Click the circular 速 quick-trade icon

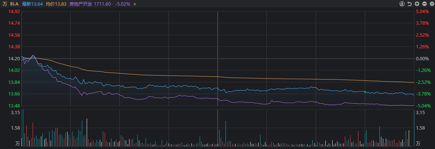click(402, 4)
